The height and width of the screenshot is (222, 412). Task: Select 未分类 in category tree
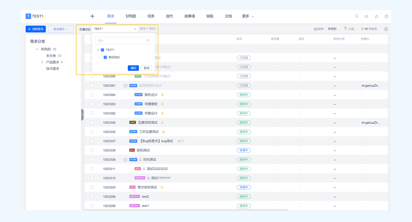pyautogui.click(x=51, y=56)
